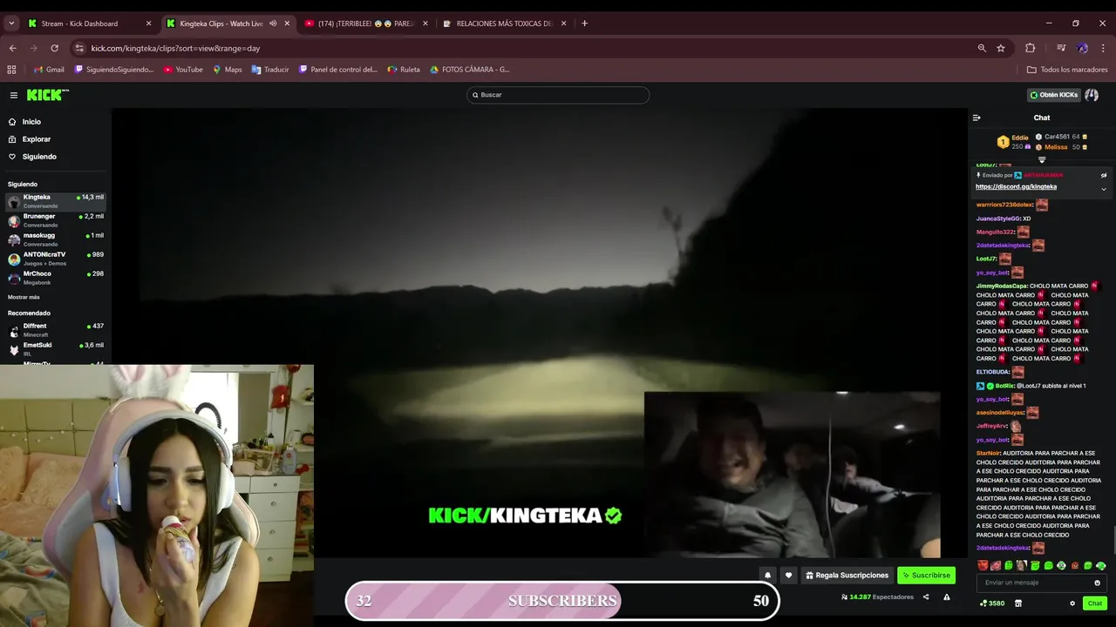The width and height of the screenshot is (1116, 627).
Task: Click the Buscar search field
Action: (558, 95)
